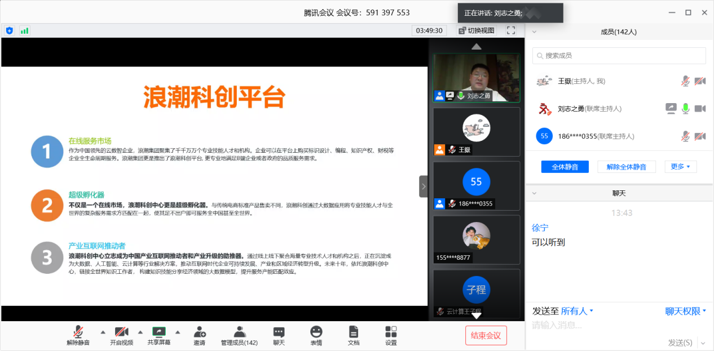Open the 设置 settings icon
This screenshot has width=714, height=351.
[x=391, y=332]
